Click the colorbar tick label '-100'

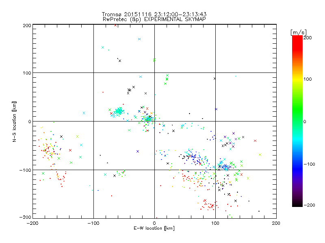[x=309, y=164]
